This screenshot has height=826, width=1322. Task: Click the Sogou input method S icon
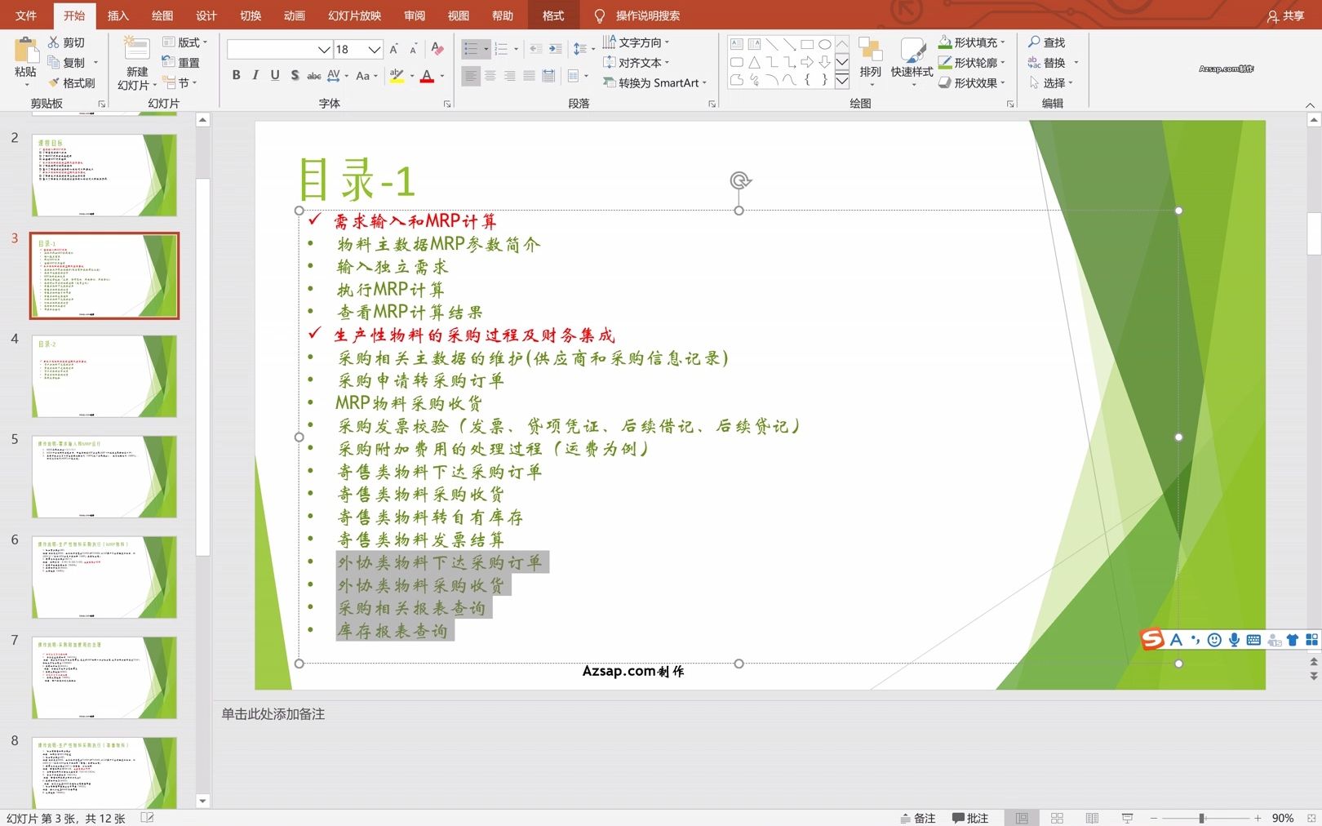[x=1152, y=639]
